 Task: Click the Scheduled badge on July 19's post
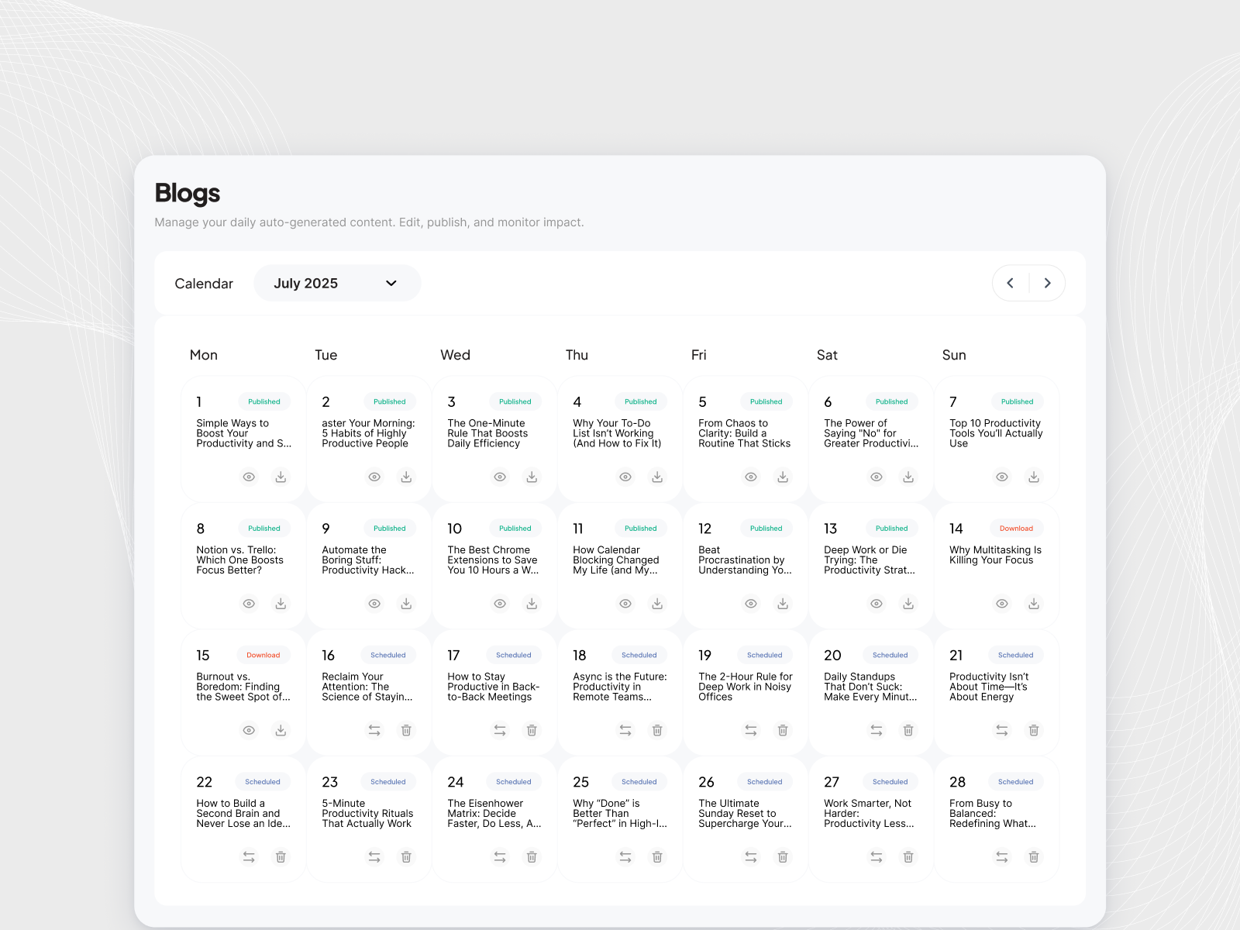click(x=764, y=655)
